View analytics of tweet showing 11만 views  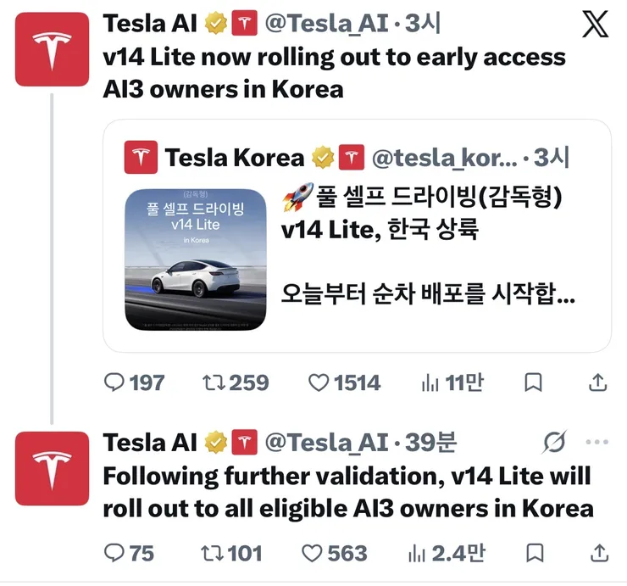click(x=452, y=382)
